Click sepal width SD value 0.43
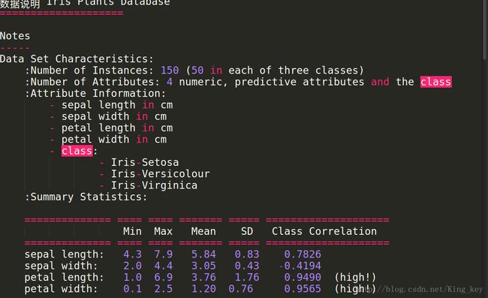Image resolution: width=488 pixels, height=298 pixels. pos(247,266)
